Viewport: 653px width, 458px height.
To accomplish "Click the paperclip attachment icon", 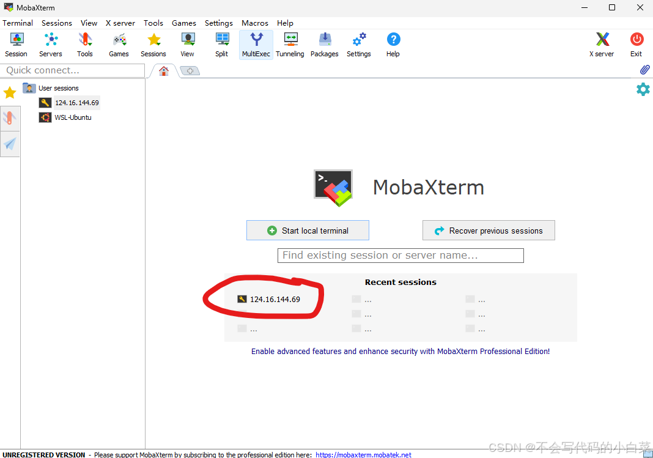I will coord(644,70).
